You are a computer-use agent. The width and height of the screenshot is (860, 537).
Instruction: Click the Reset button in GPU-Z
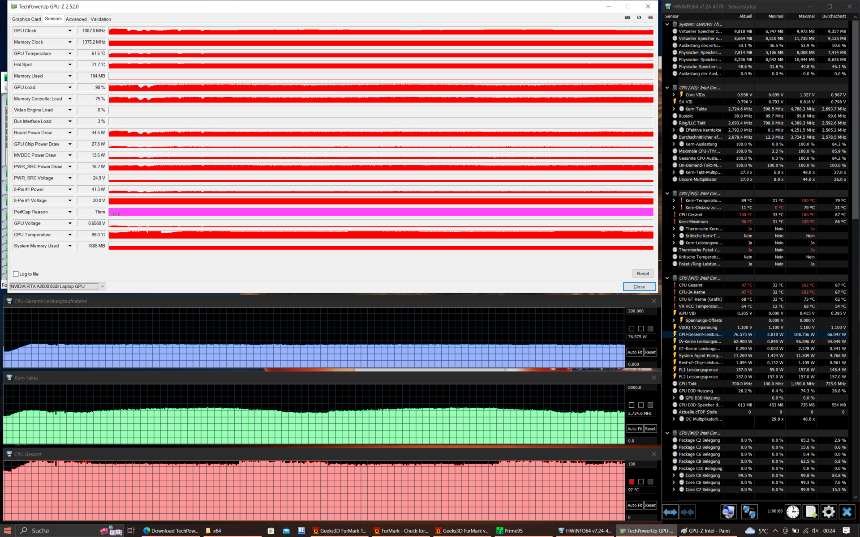[643, 273]
